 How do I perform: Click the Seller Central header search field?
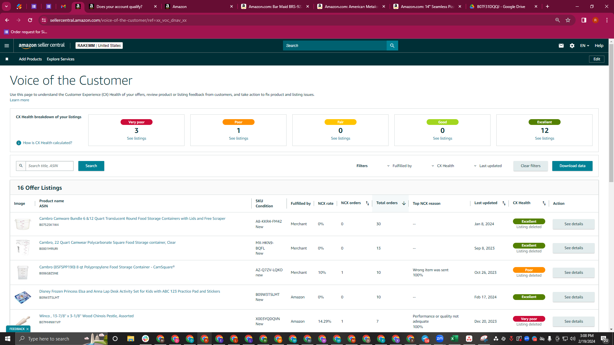335,46
